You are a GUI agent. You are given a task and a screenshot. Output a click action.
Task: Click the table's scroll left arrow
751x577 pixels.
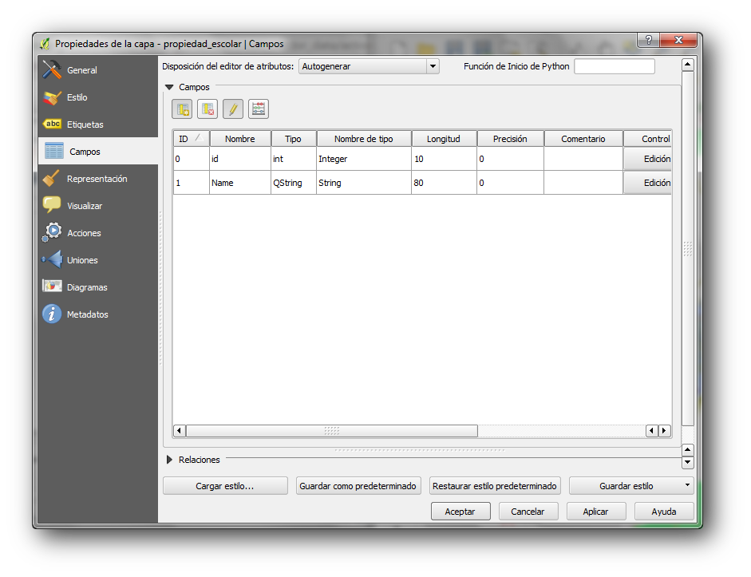(x=179, y=430)
